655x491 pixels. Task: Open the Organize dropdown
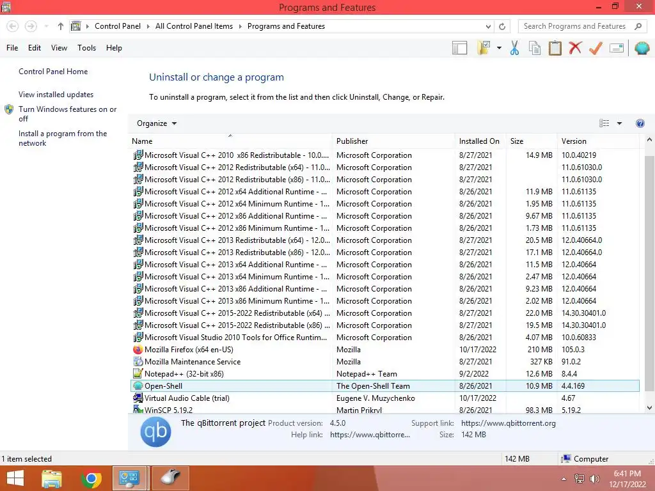[x=157, y=123]
